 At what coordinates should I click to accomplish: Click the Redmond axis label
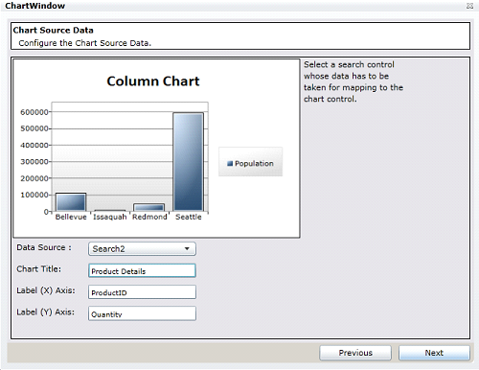point(149,217)
